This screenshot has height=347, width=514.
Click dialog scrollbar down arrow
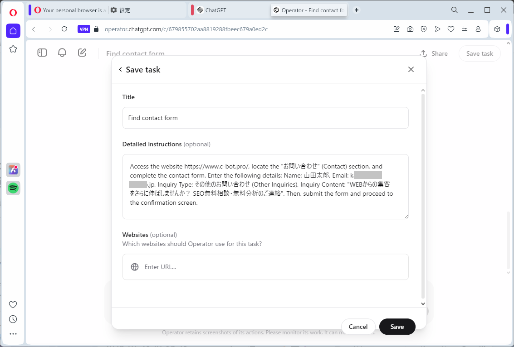pos(423,304)
